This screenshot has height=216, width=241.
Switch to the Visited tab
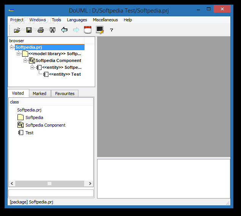coord(18,93)
